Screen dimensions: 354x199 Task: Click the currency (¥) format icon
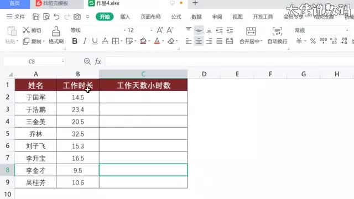pos(299,41)
